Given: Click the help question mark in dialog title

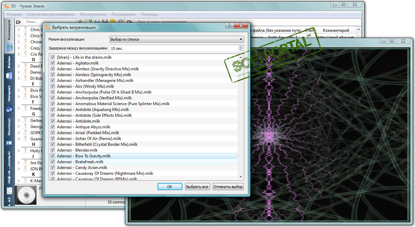Looking at the screenshot, I should coord(229,26).
